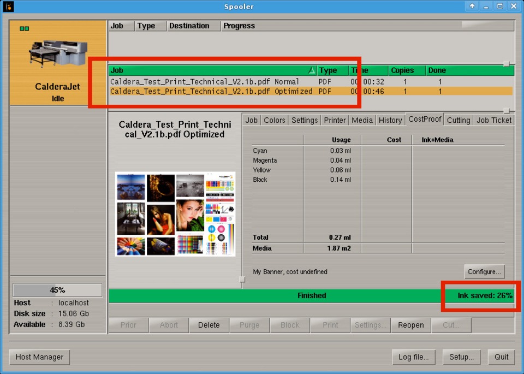This screenshot has width=524, height=374.
Task: Open the Host Manager
Action: [39, 357]
